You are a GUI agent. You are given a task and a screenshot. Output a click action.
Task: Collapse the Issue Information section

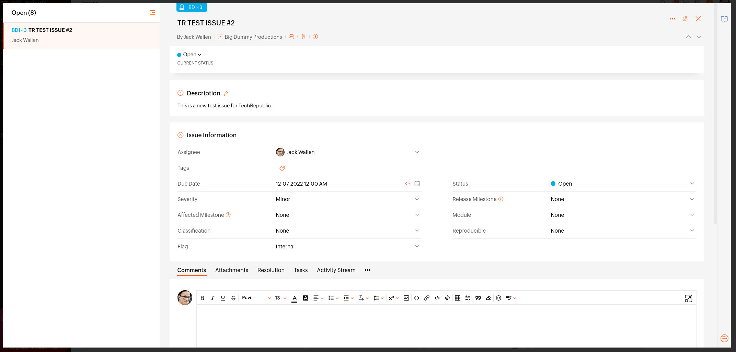(x=181, y=135)
